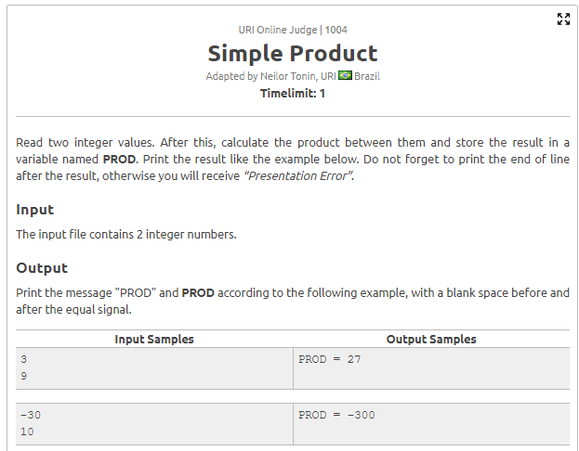Image resolution: width=579 pixels, height=451 pixels.
Task: Click the PROD = -300 output cell
Action: coord(431,424)
